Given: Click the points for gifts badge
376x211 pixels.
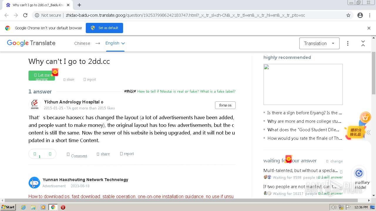Looking at the screenshot, I should [x=355, y=132].
